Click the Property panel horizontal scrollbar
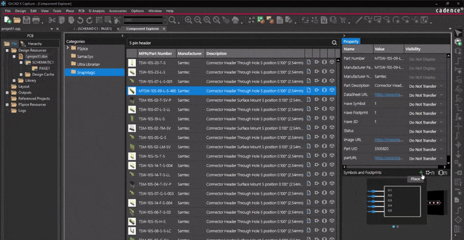The width and height of the screenshot is (464, 240). (x=395, y=166)
